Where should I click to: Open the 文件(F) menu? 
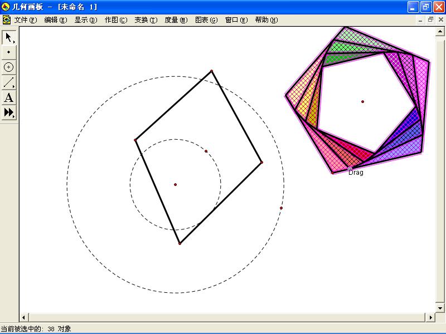click(x=26, y=20)
